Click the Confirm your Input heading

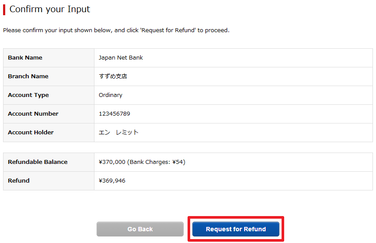[50, 10]
